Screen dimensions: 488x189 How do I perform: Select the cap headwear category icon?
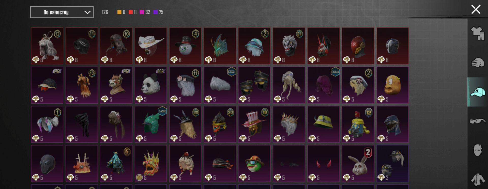[x=478, y=92]
